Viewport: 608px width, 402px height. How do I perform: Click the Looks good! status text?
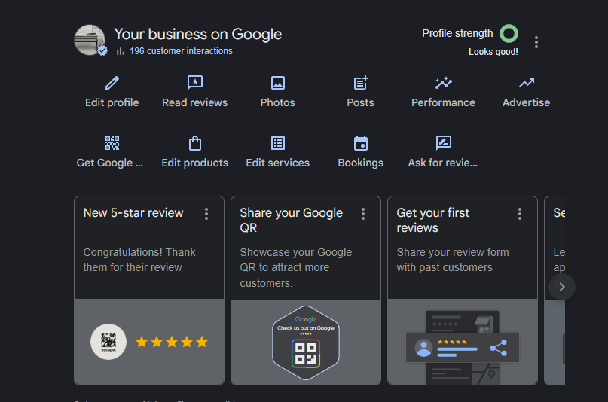(493, 52)
